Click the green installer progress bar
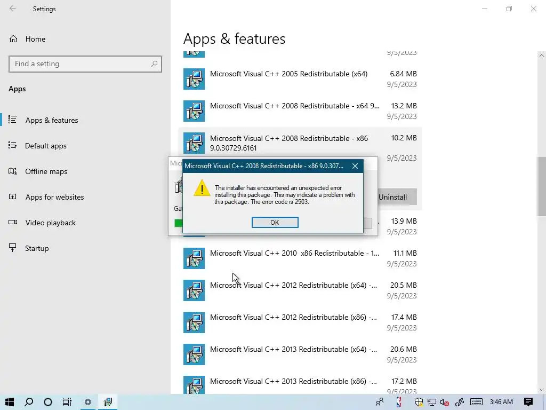The image size is (546, 410). click(x=178, y=223)
